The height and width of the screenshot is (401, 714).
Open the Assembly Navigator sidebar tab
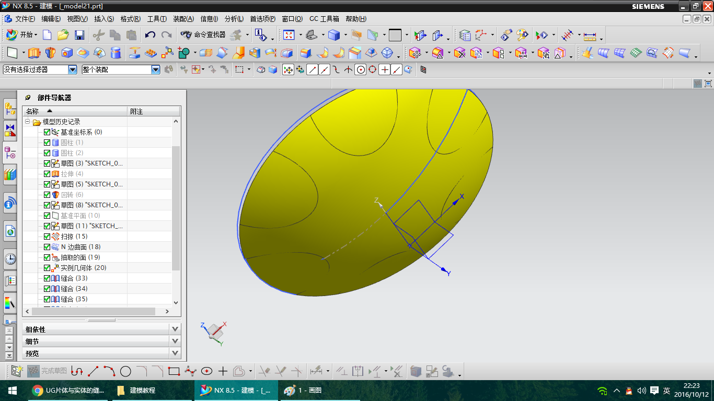(x=9, y=109)
